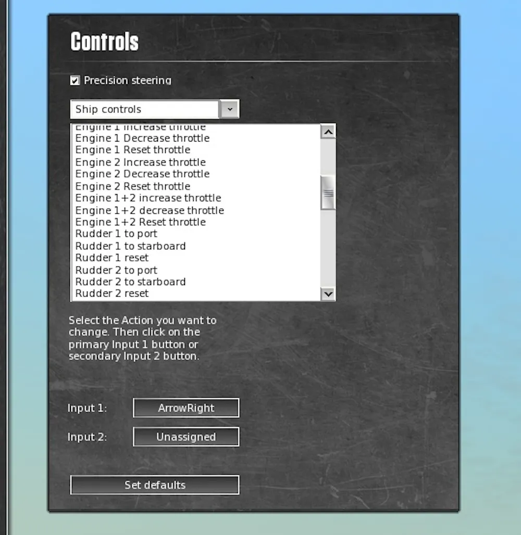521x535 pixels.
Task: Click the Set defaults button
Action: coord(155,485)
